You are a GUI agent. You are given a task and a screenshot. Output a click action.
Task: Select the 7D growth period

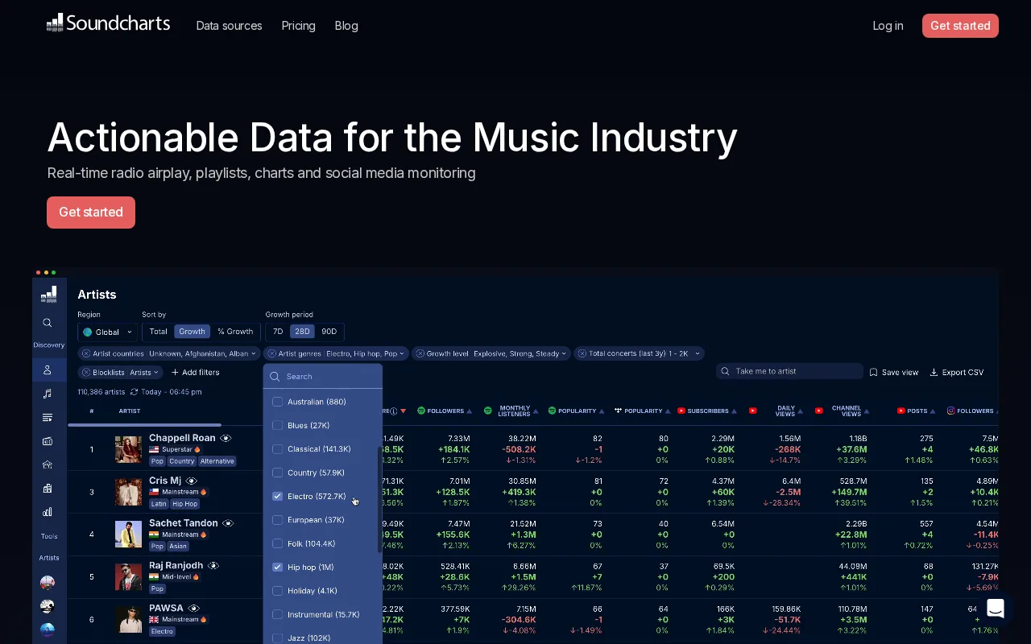(x=278, y=332)
